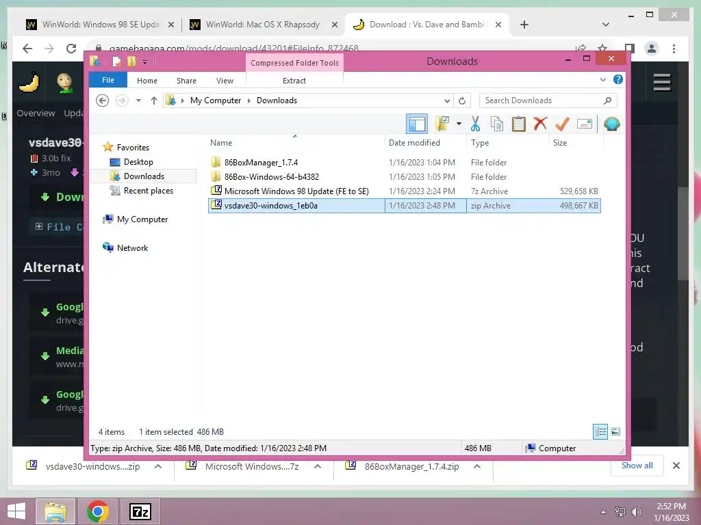Click the Classic Shell settings icon
701x525 pixels.
pos(611,124)
